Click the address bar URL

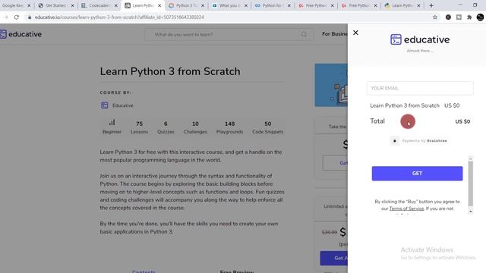point(119,17)
